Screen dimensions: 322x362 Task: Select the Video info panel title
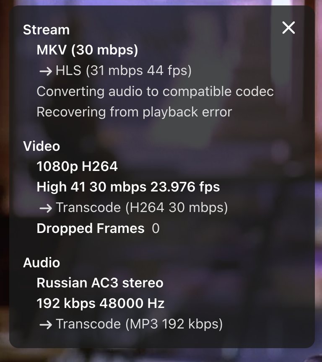coord(42,146)
